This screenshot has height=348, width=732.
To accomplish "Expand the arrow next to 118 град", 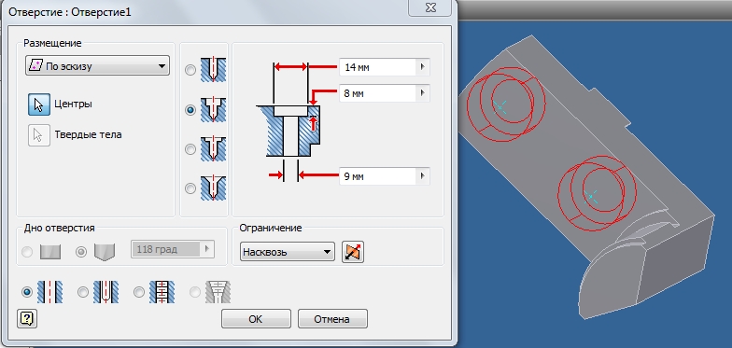I will (x=207, y=249).
